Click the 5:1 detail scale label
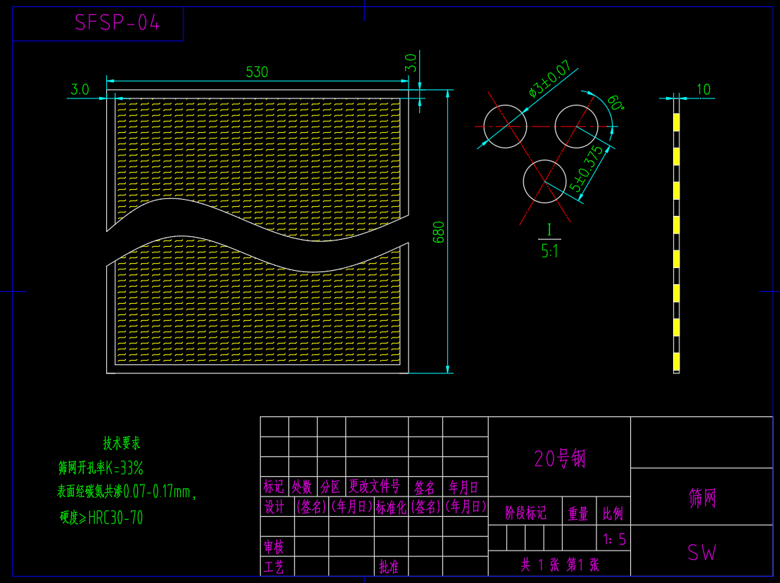This screenshot has height=583, width=780. pos(549,251)
